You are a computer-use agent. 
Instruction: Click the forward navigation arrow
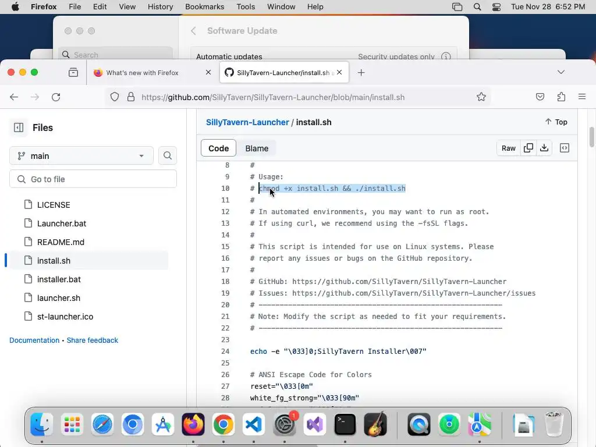[35, 97]
